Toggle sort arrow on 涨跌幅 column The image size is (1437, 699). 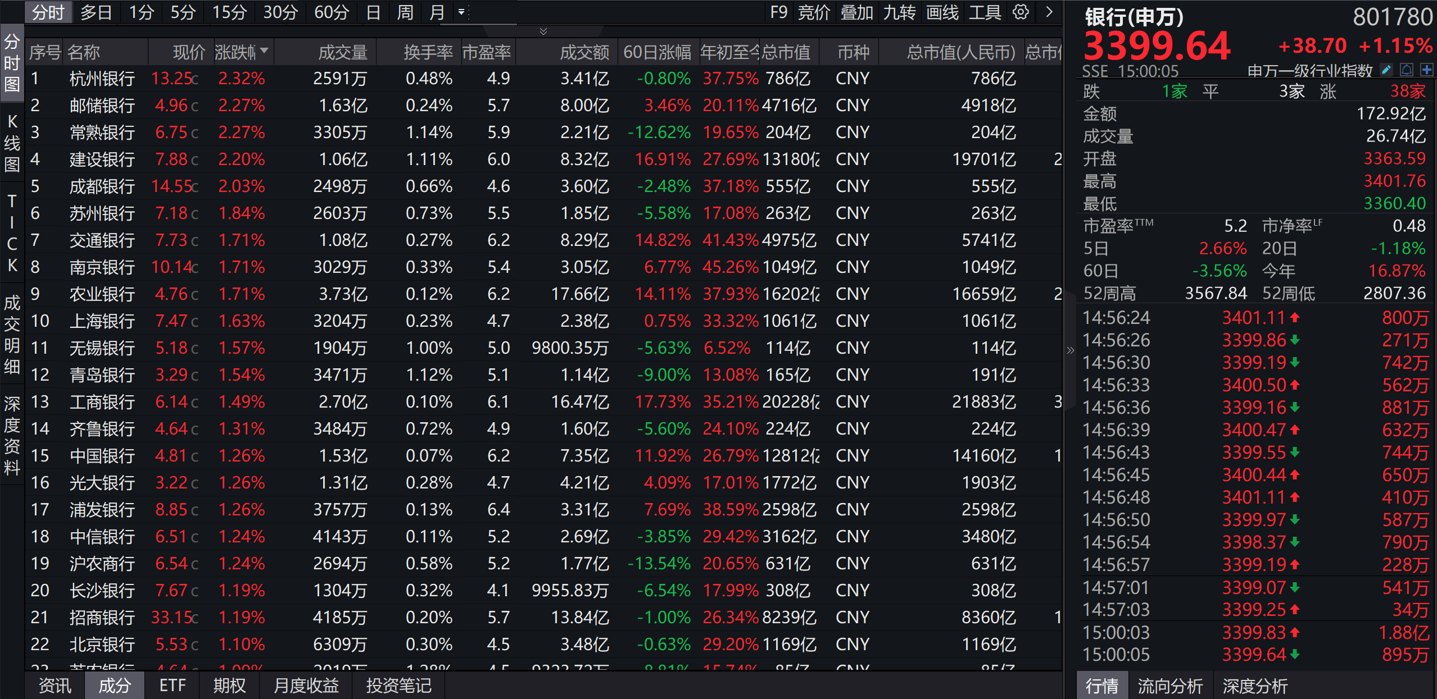coord(264,51)
